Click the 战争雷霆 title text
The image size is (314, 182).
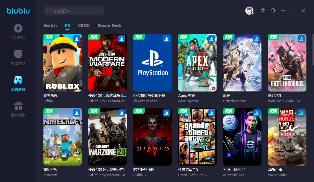[275, 170]
